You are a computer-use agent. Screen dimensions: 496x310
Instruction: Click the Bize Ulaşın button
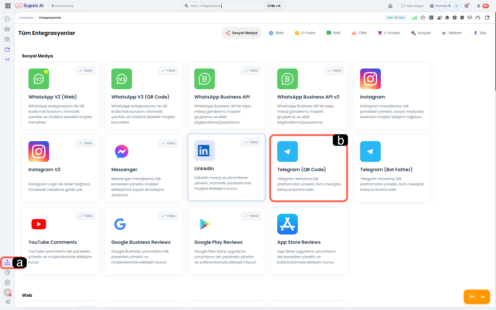tap(412, 6)
